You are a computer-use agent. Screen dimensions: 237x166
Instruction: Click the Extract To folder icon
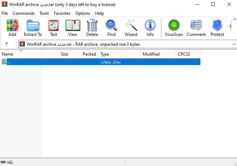(33, 25)
